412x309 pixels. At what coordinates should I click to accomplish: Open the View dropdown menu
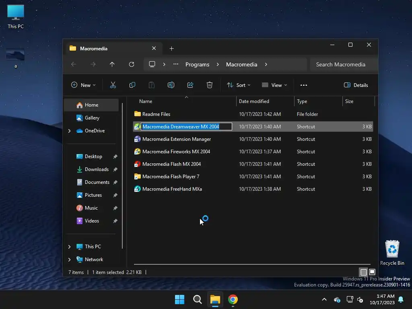[x=274, y=85]
